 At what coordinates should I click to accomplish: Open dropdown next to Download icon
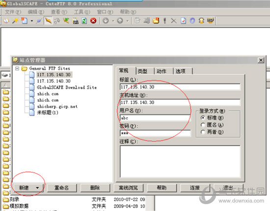[x=113, y=21]
